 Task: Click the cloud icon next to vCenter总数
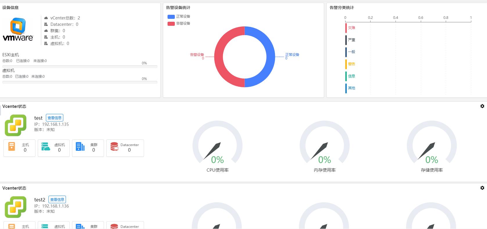tap(46, 18)
